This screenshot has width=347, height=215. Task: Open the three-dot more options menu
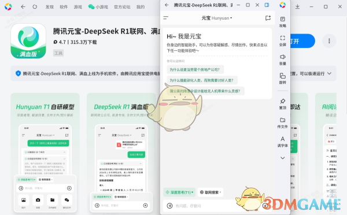[x=329, y=41]
